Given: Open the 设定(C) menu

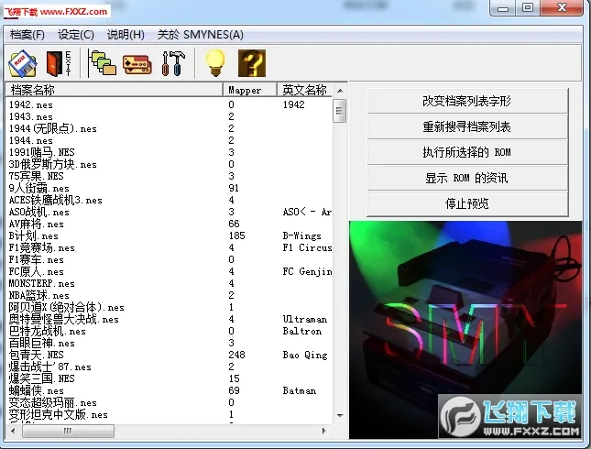Looking at the screenshot, I should 76,35.
